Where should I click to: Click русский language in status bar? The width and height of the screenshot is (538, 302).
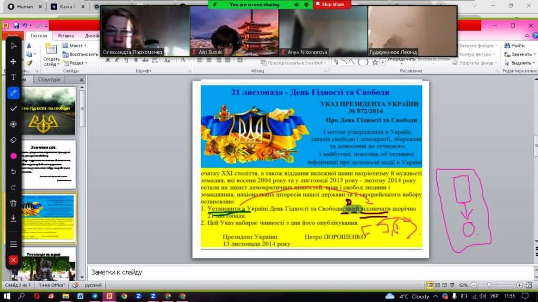coord(93,285)
